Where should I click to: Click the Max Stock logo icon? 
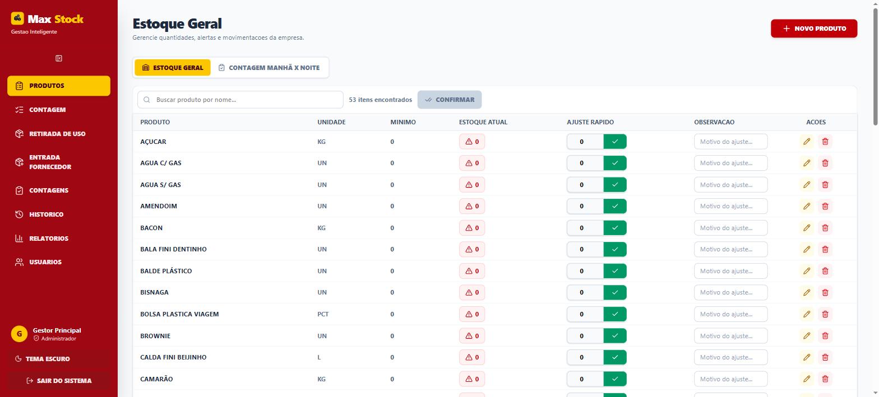coord(17,18)
